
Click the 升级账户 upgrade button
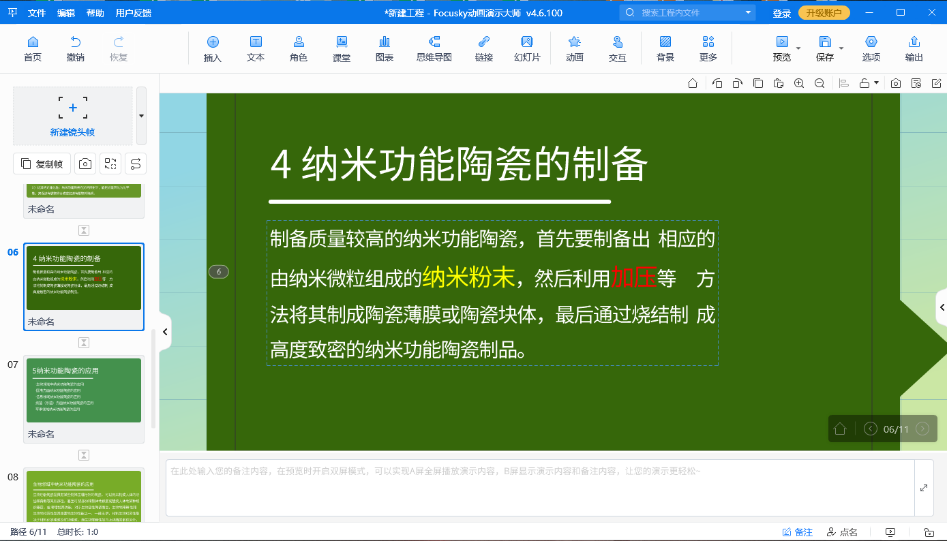(824, 13)
